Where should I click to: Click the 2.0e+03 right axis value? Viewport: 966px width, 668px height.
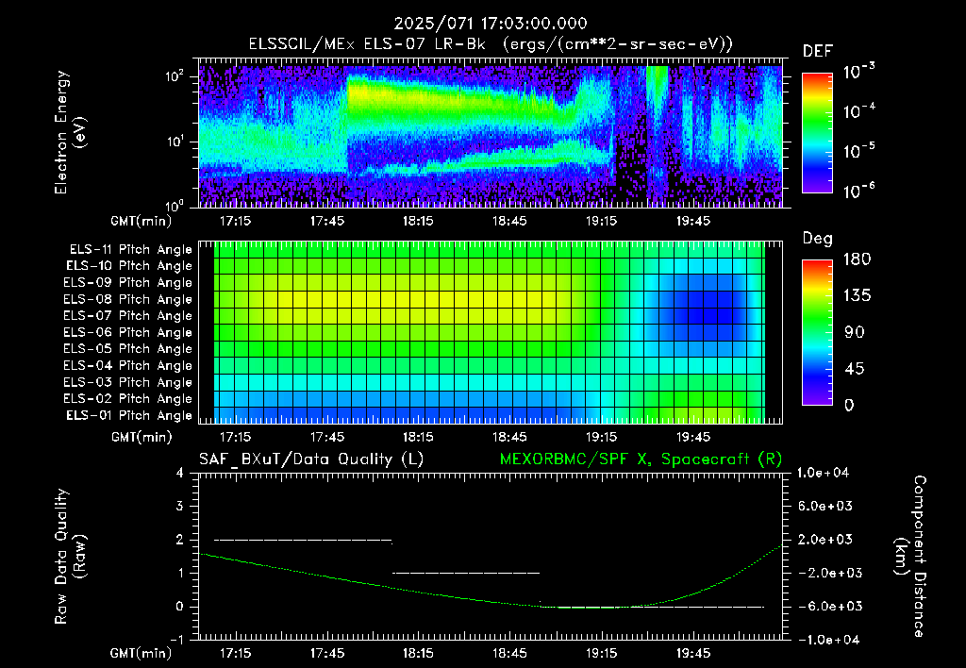(824, 540)
